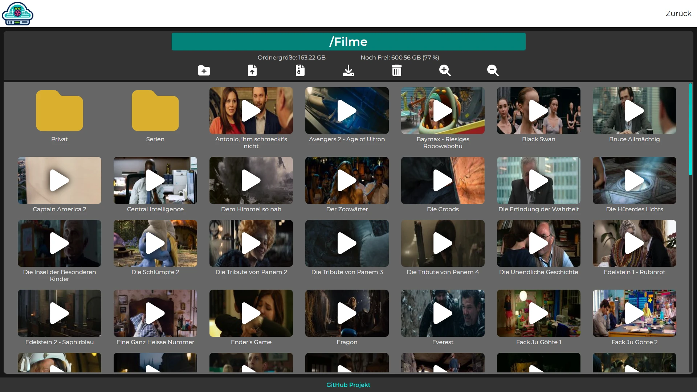Click the zoom in magnifier icon
The image size is (697, 392).
(x=445, y=70)
